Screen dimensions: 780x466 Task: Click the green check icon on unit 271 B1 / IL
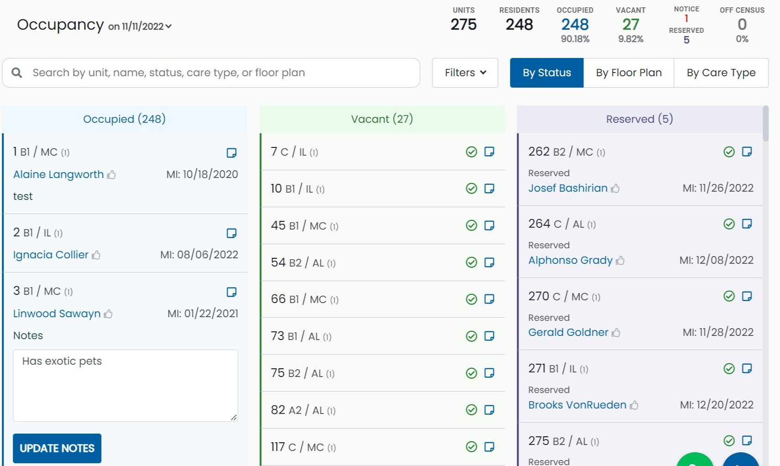(x=729, y=368)
